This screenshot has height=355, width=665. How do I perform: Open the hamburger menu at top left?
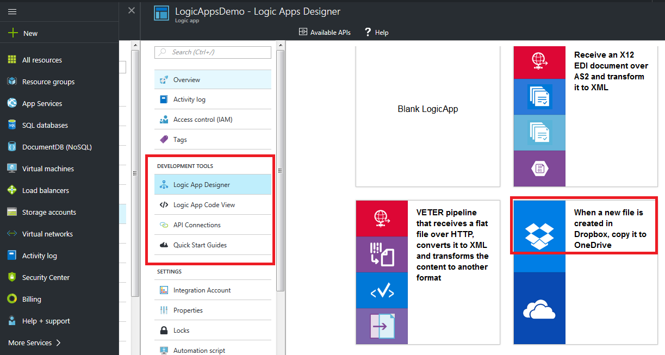tap(12, 11)
